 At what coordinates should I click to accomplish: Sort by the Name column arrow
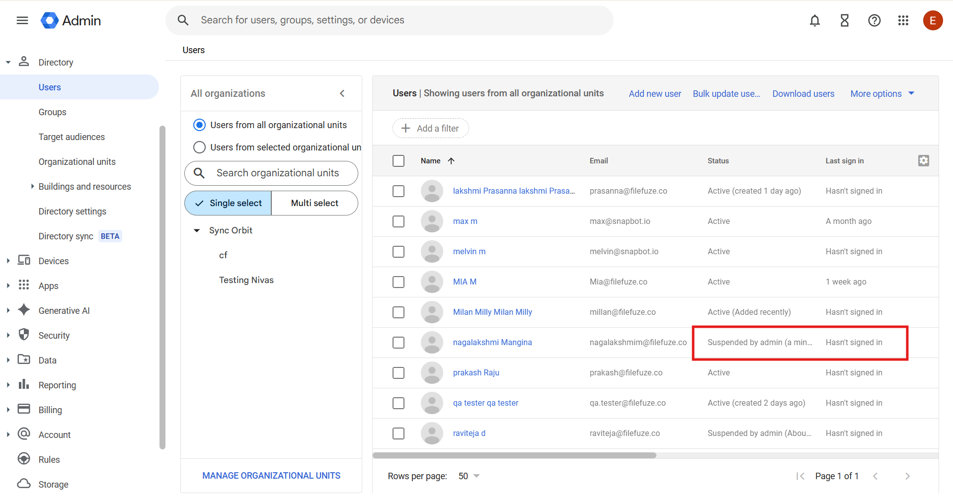tap(451, 161)
